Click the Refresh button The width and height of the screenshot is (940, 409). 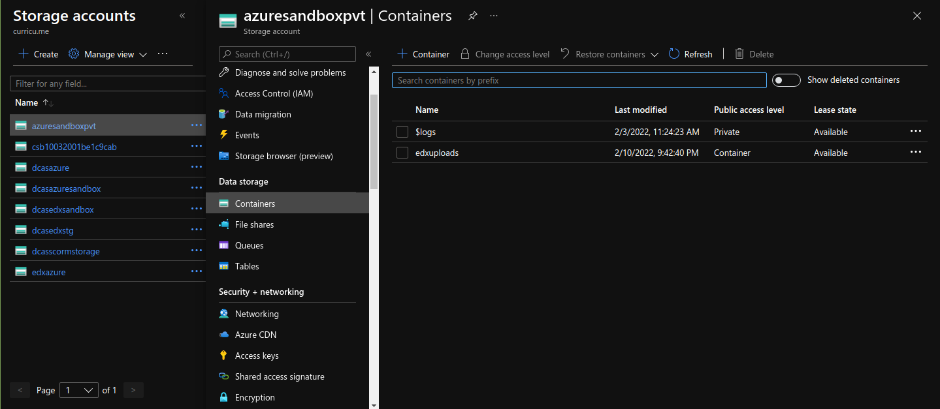(x=691, y=54)
